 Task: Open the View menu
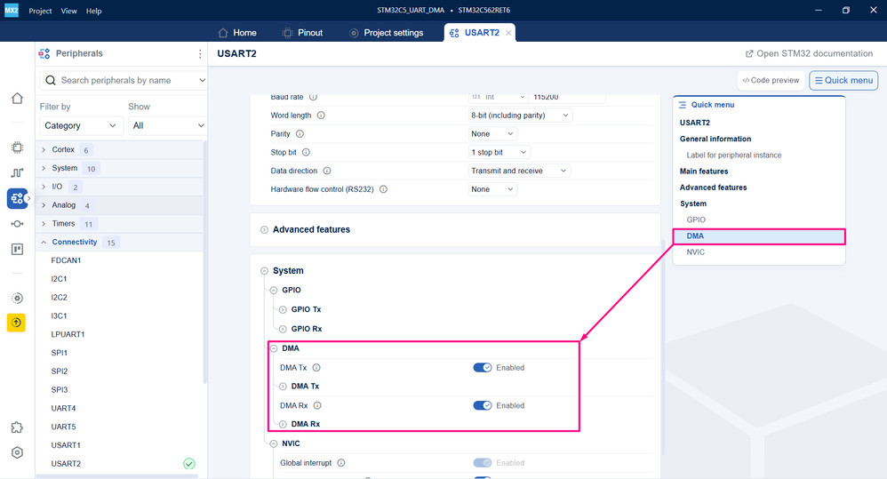coord(69,11)
